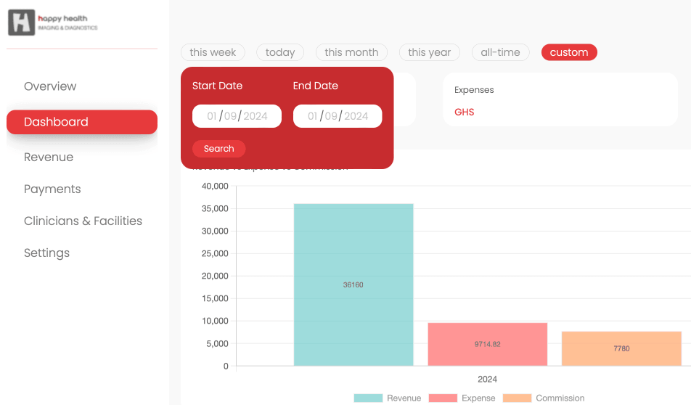Click the End Date input field

coord(338,116)
